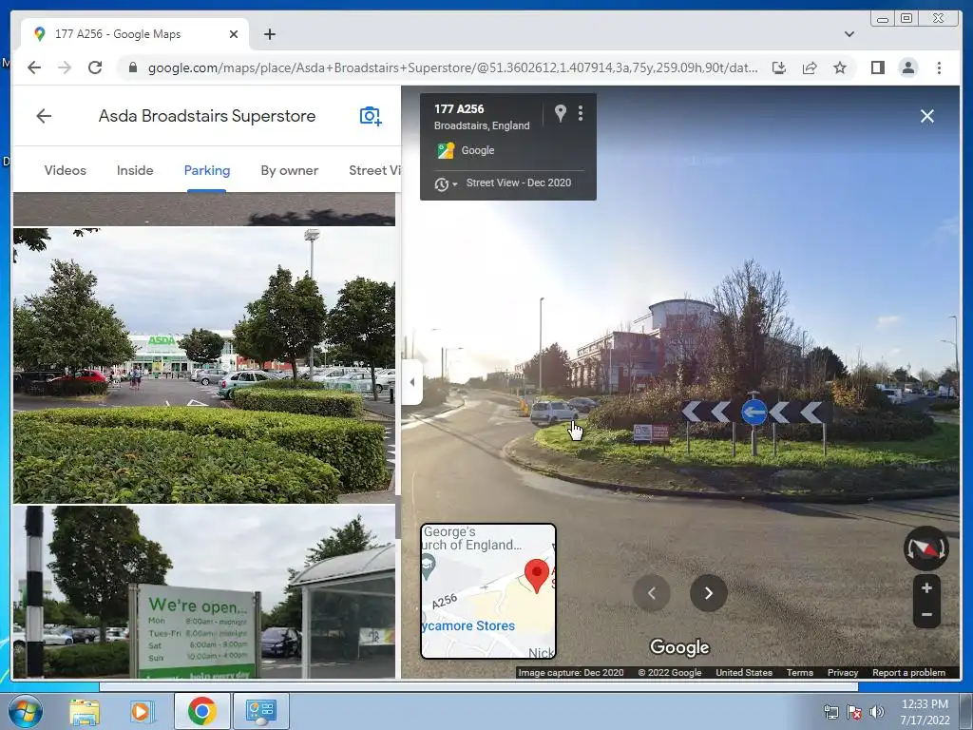Expand the Street View date history dropdown
The image size is (973, 730).
point(447,183)
